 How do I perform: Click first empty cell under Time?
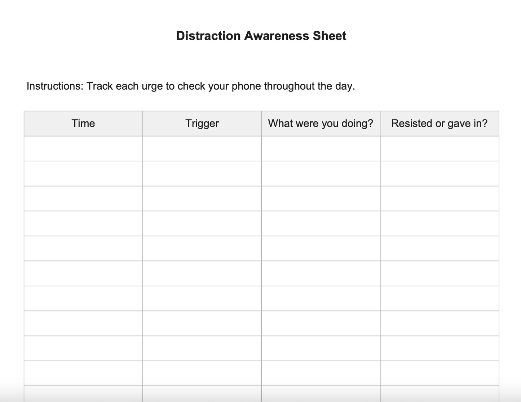(83, 148)
